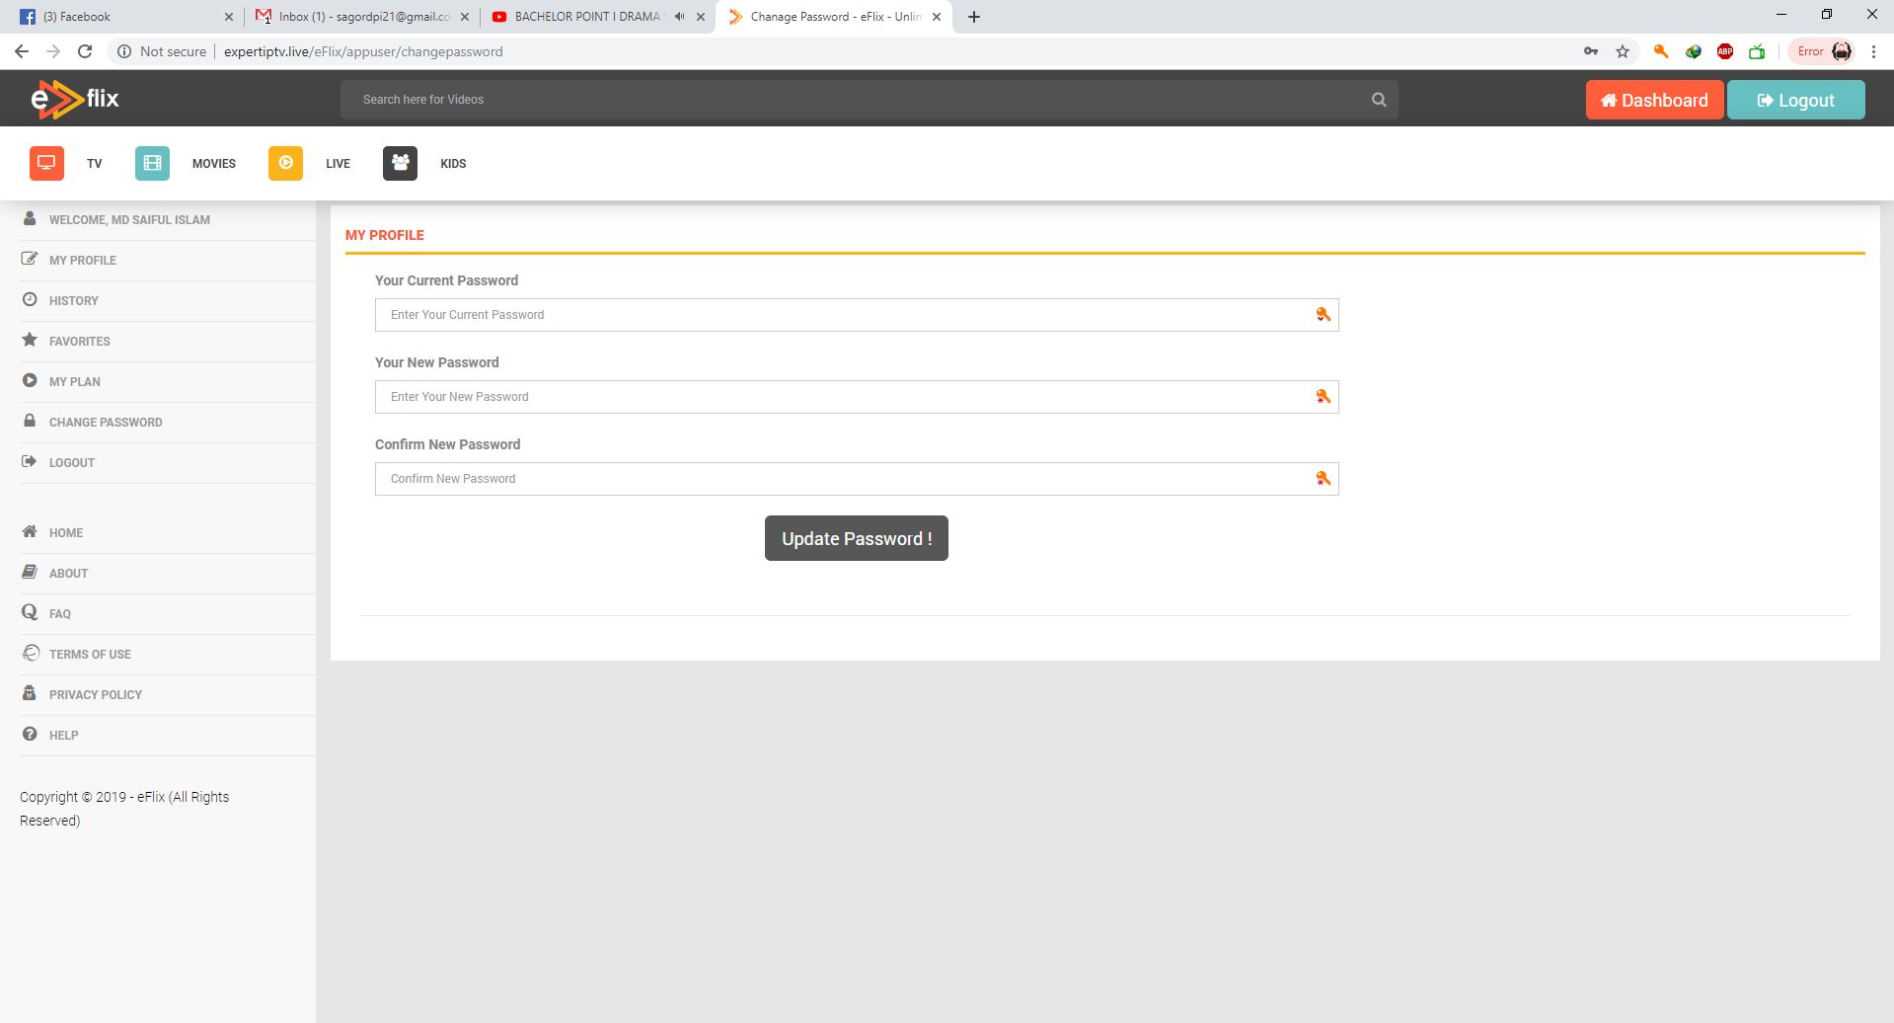Click the Not secure site info icon
This screenshot has width=1894, height=1023.
pyautogui.click(x=124, y=51)
